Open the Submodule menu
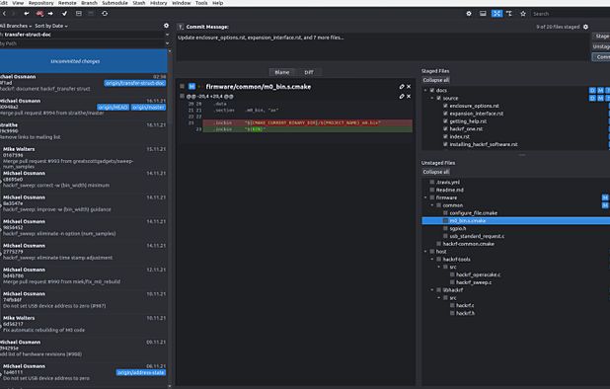 tap(114, 3)
